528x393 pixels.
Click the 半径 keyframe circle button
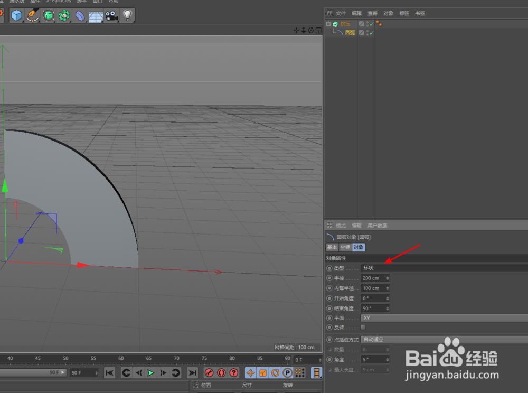tap(329, 278)
